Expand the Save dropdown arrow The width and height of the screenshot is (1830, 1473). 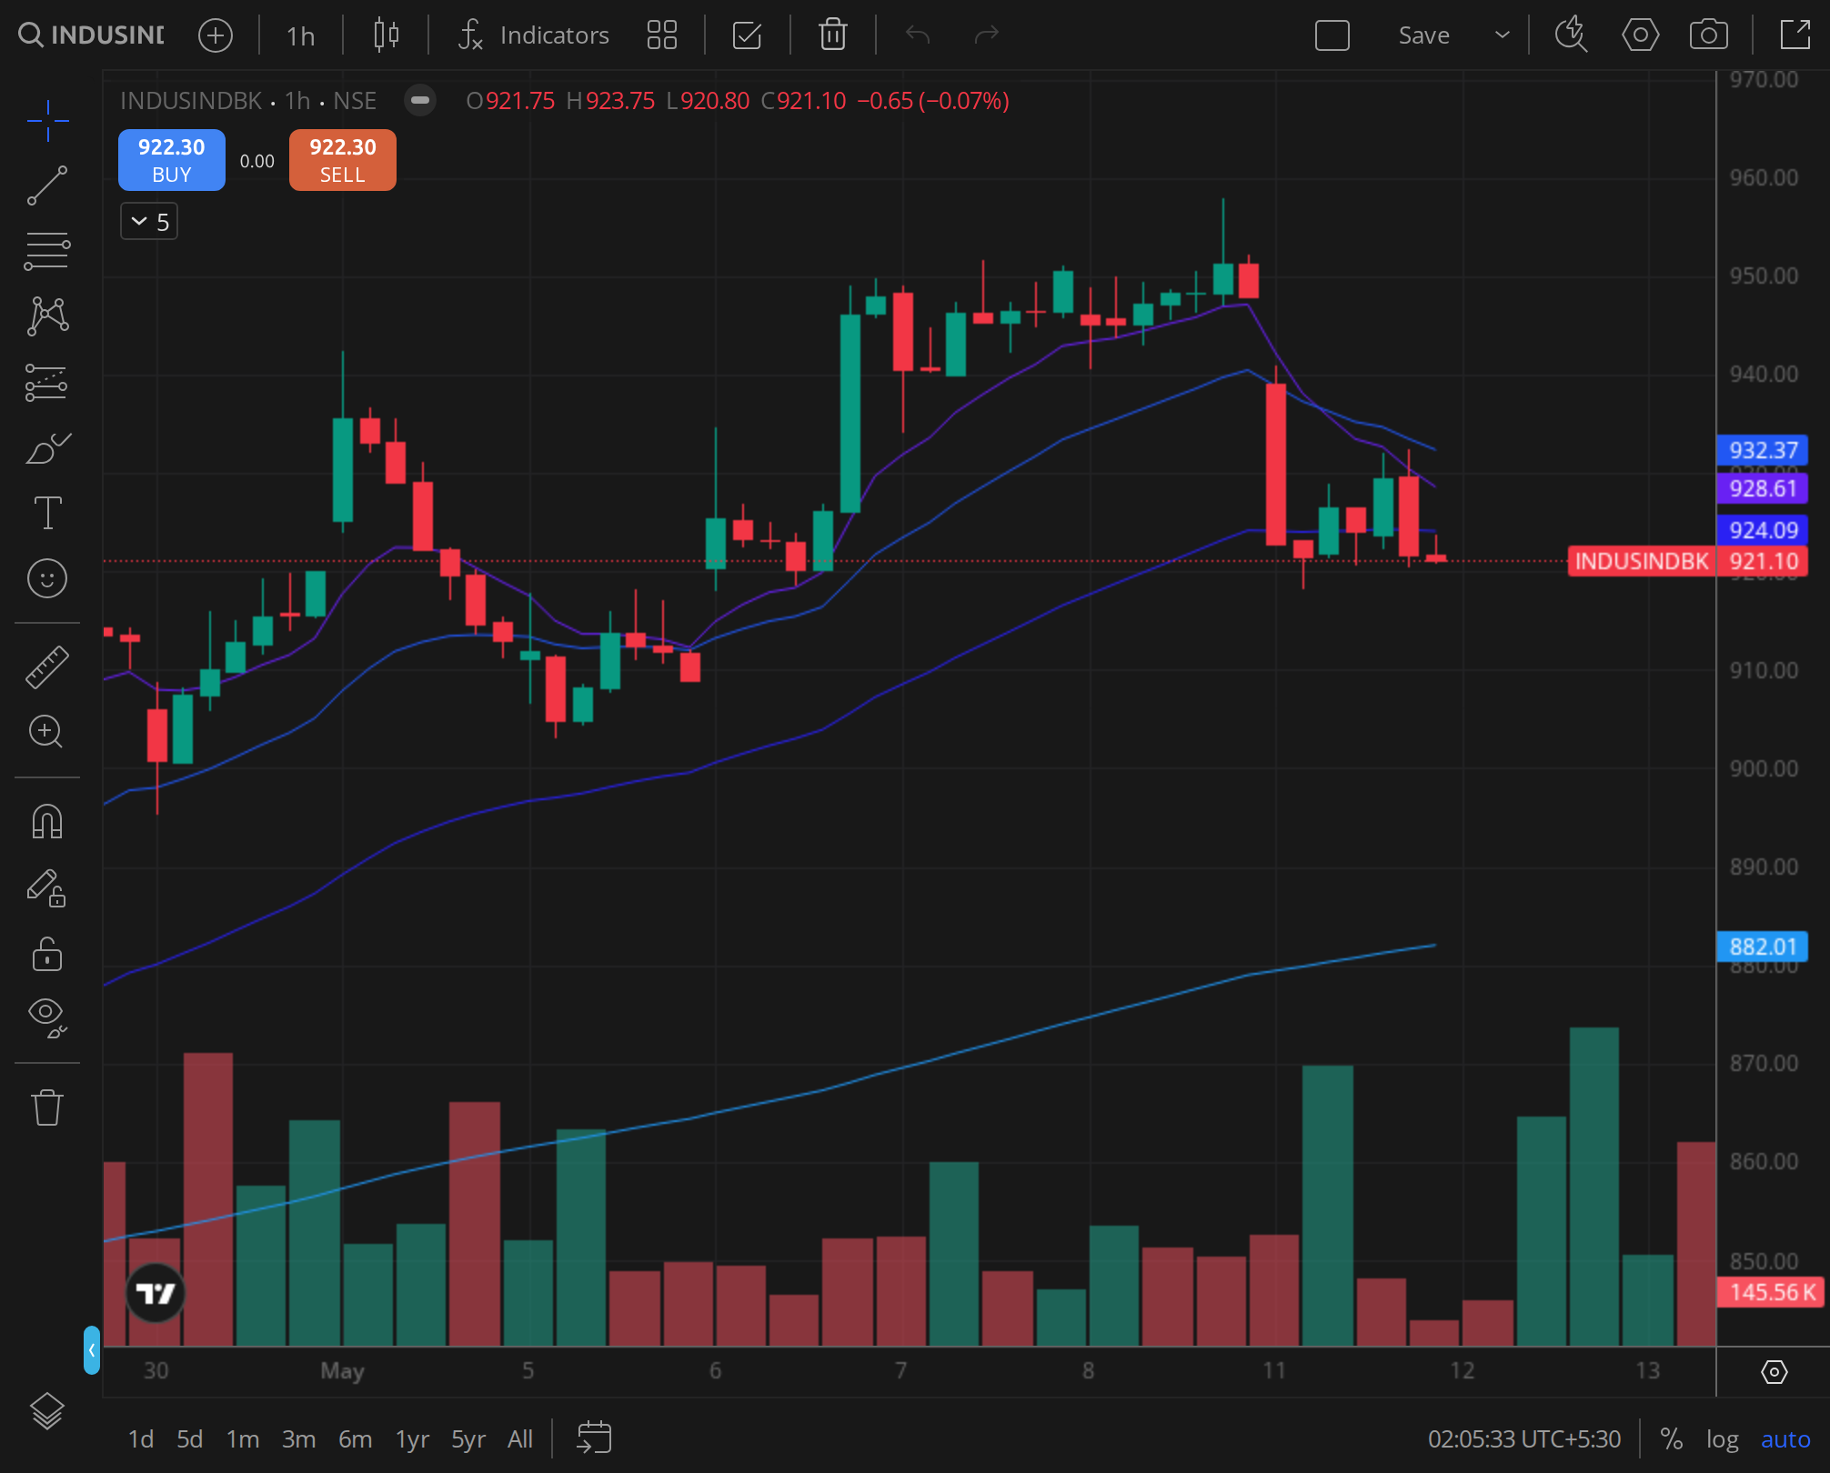click(1503, 35)
